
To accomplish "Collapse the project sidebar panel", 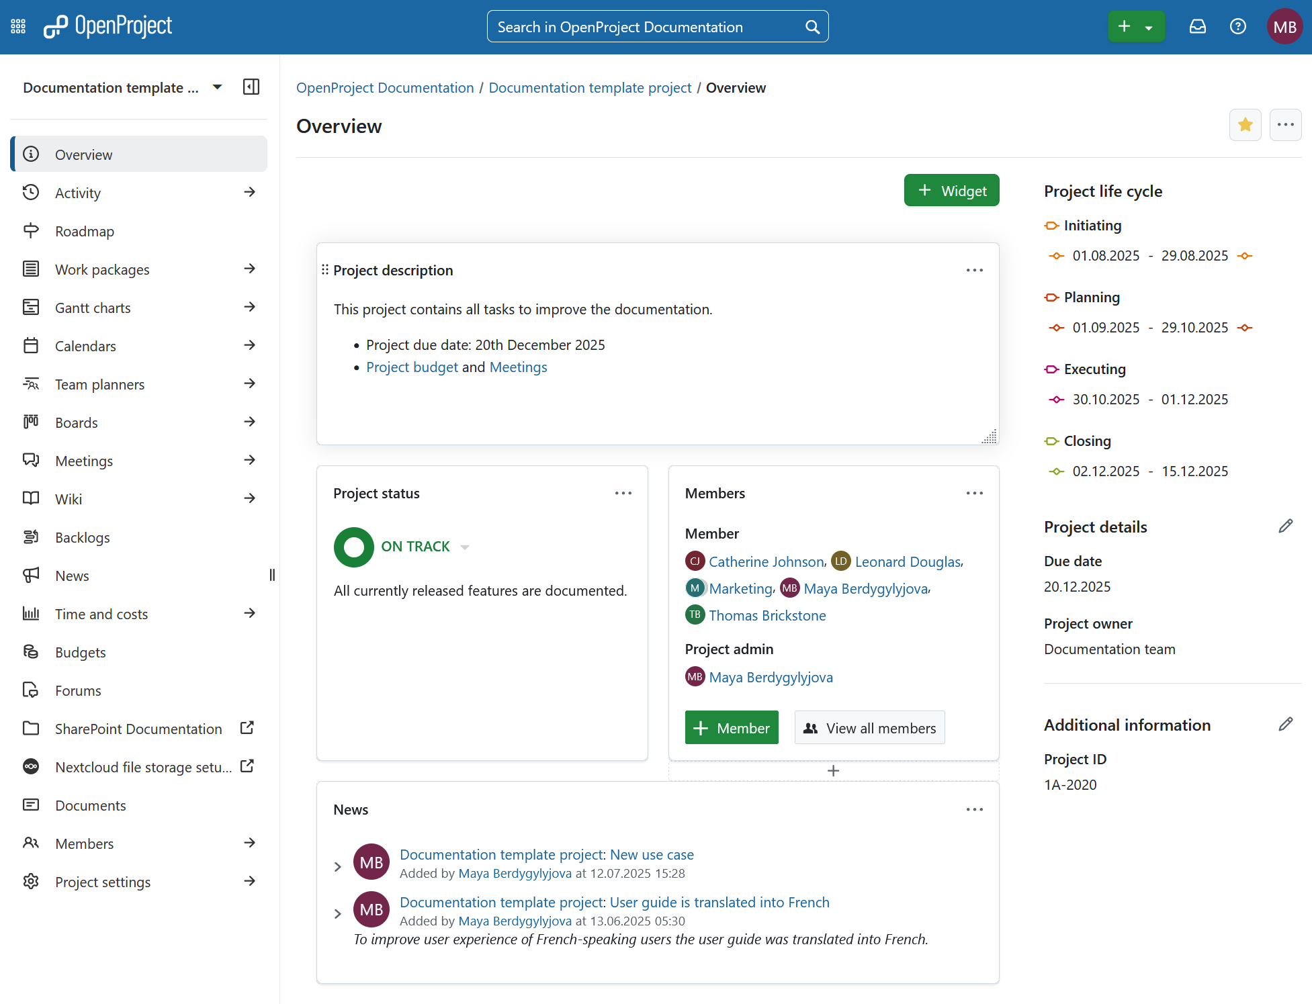I will 251,87.
